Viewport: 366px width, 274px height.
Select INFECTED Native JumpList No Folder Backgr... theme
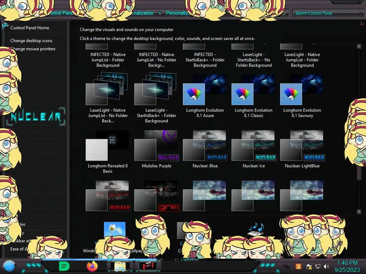157,56
